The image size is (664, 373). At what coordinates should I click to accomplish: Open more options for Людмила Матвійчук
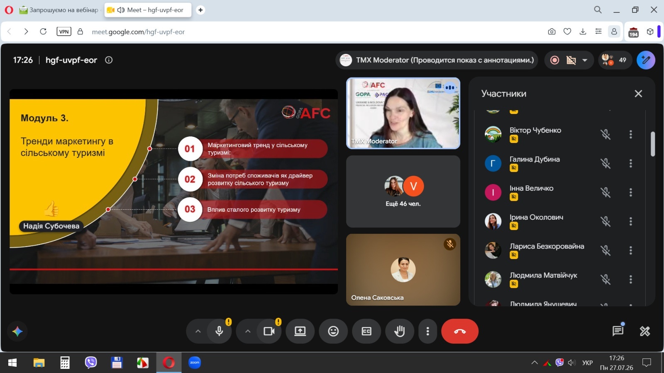click(631, 279)
